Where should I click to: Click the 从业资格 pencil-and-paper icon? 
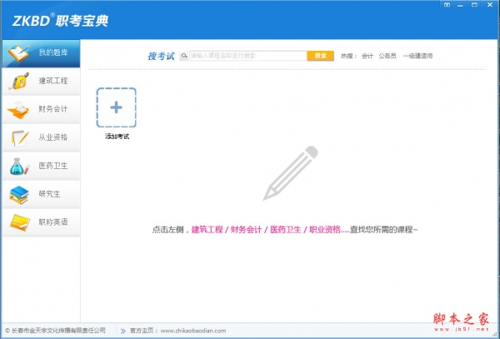18,138
